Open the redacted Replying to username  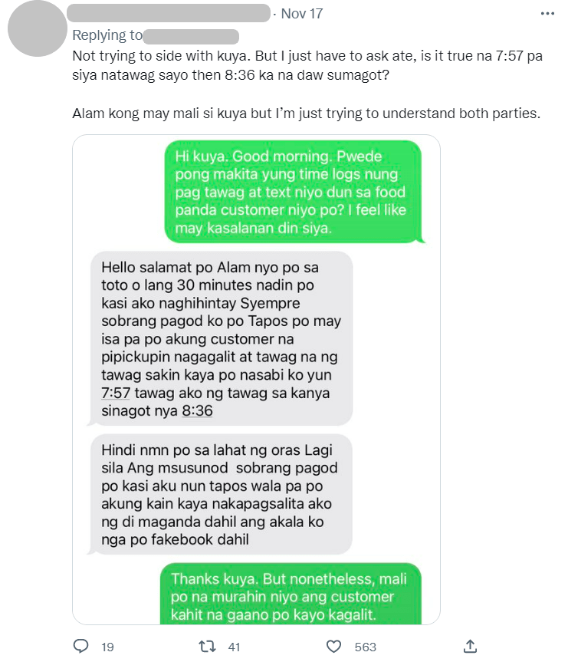click(x=192, y=36)
